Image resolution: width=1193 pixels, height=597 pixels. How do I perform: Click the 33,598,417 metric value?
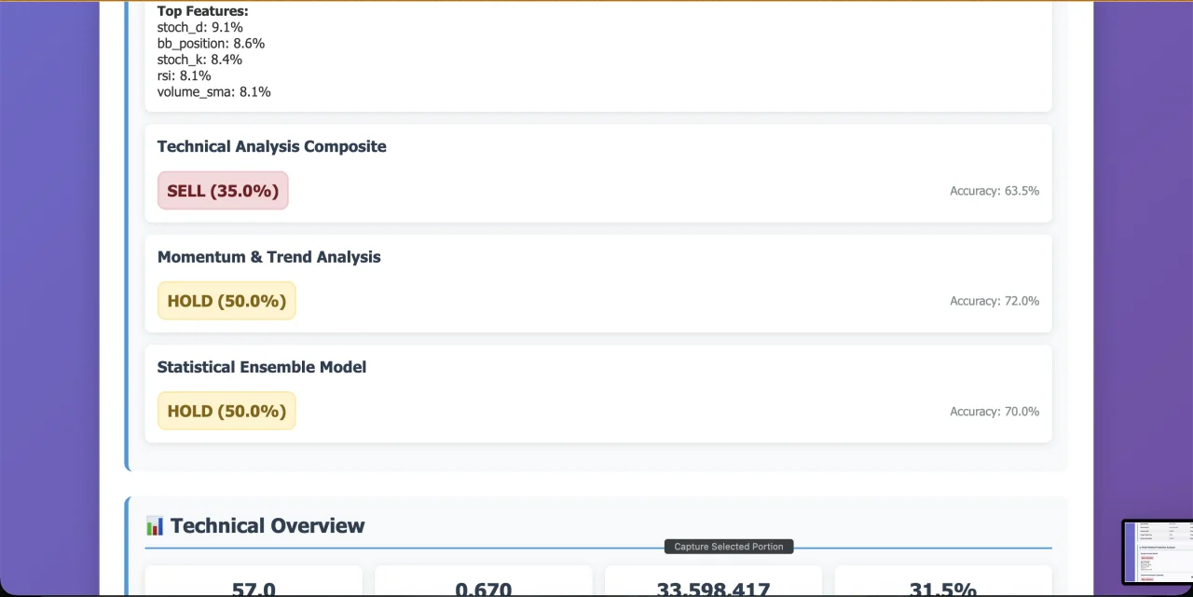pyautogui.click(x=713, y=590)
